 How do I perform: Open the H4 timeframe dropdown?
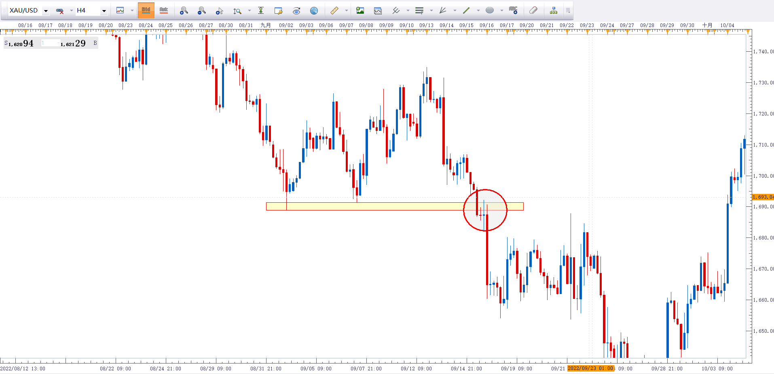click(x=104, y=11)
